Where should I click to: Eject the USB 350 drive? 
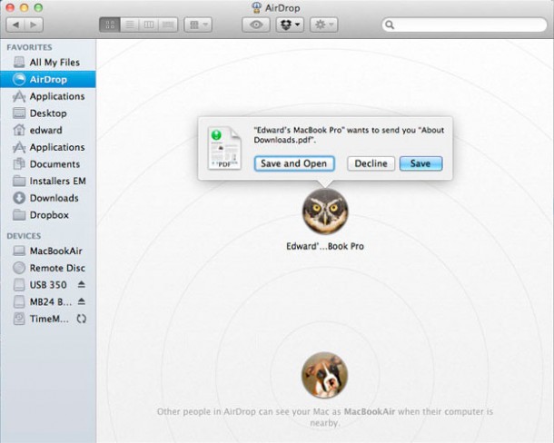(x=81, y=285)
